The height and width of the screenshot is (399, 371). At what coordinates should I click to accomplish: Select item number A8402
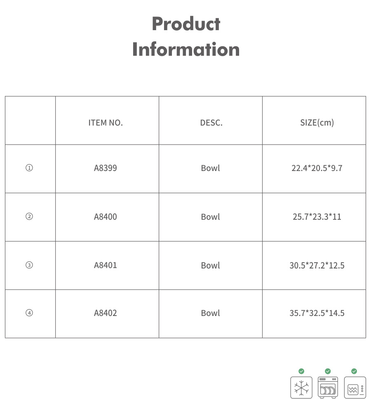click(x=106, y=313)
